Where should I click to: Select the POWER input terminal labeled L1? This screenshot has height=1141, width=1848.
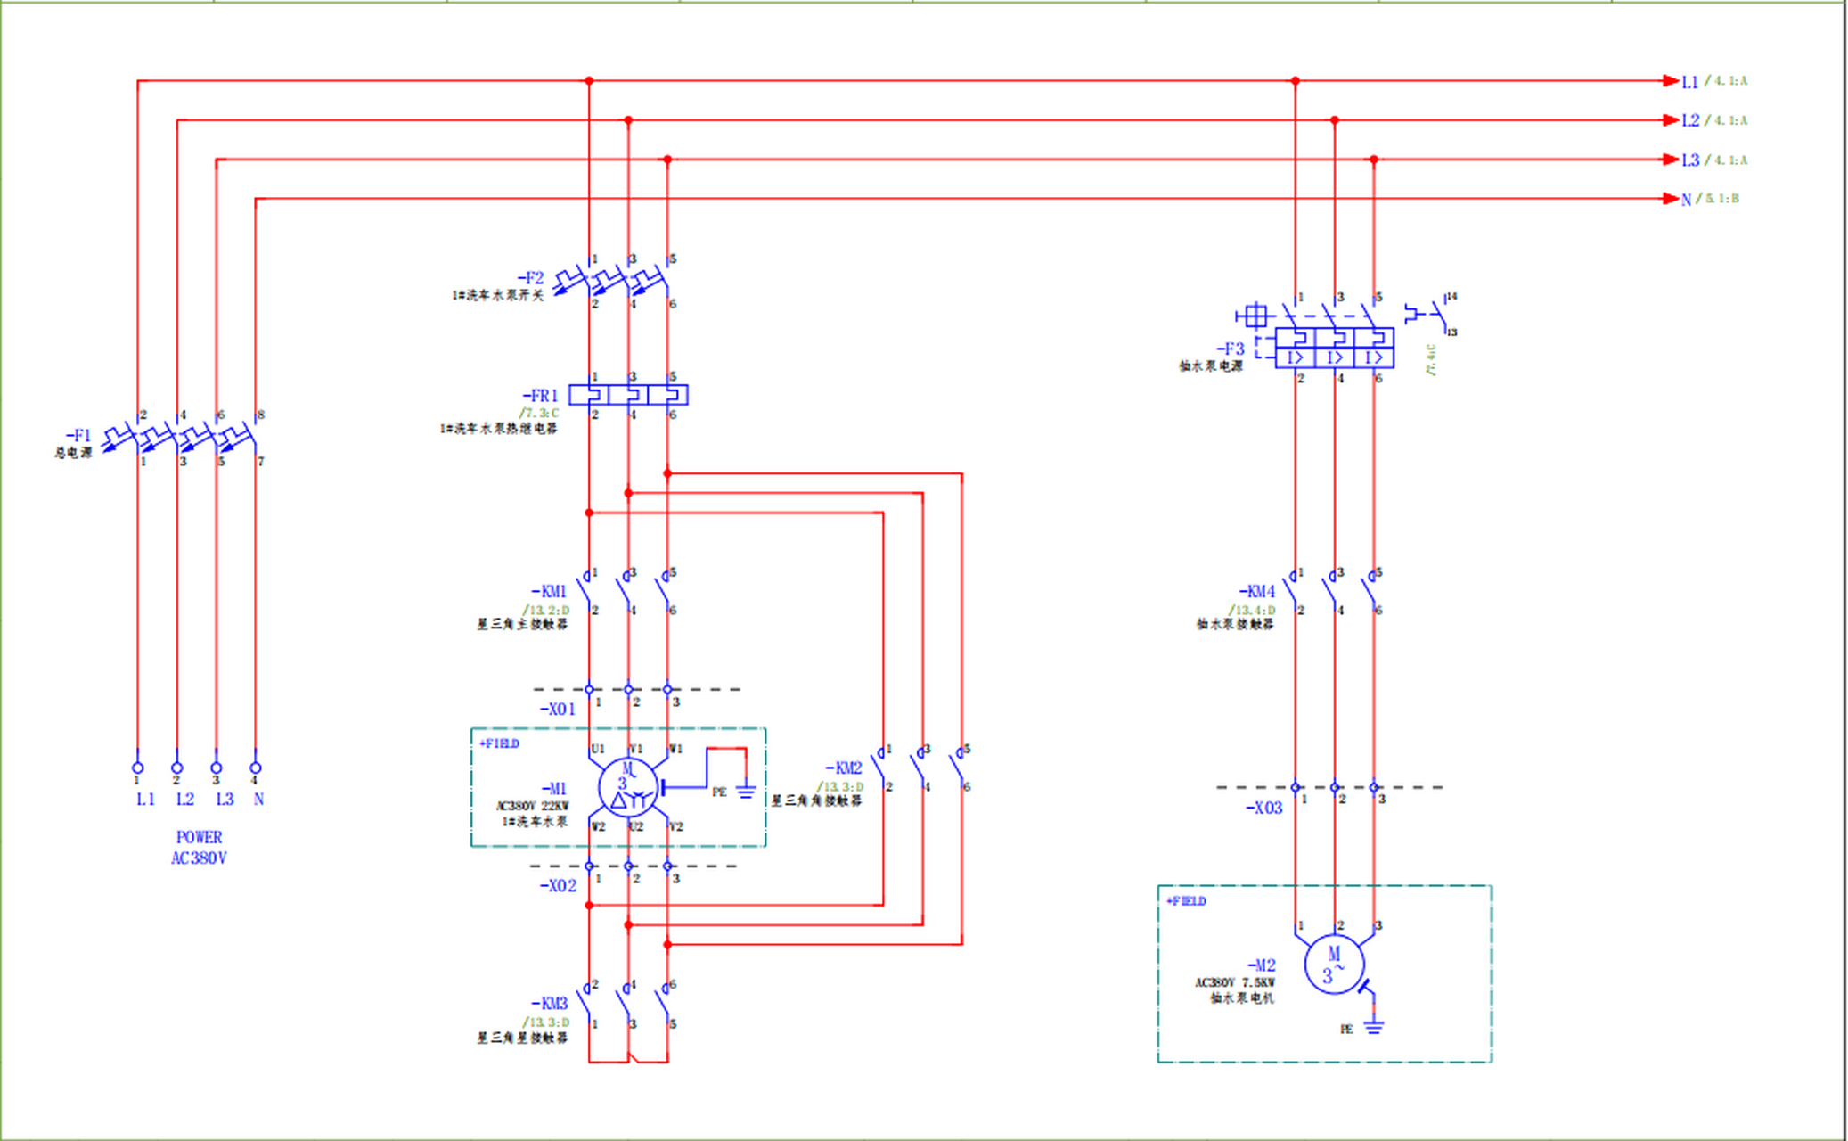pyautogui.click(x=137, y=768)
